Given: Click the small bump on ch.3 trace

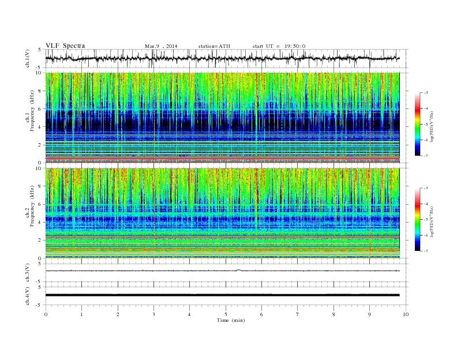Looking at the screenshot, I should [x=239, y=270].
